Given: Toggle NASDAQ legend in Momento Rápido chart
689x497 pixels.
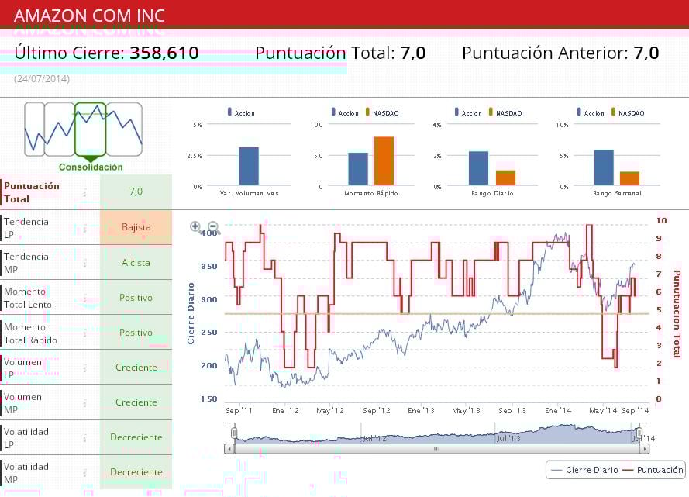Looking at the screenshot, I should (382, 112).
